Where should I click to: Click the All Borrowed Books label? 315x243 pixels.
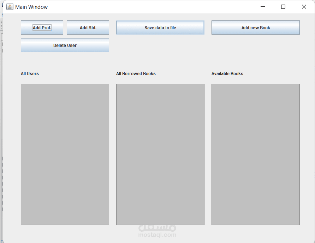[x=136, y=74]
